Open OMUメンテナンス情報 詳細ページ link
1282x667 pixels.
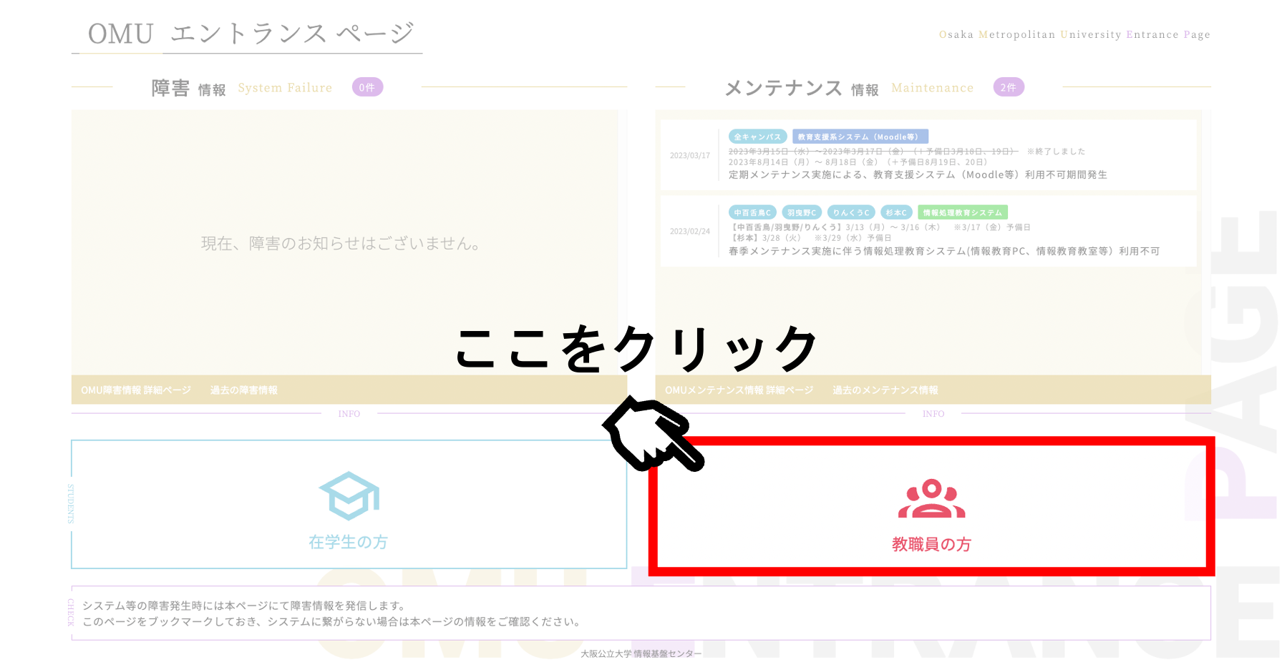(739, 390)
